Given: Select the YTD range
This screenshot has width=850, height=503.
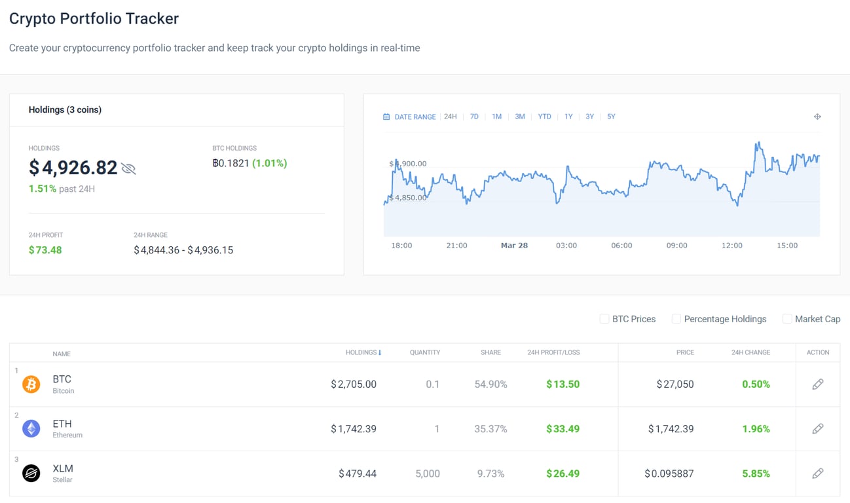Looking at the screenshot, I should [544, 116].
